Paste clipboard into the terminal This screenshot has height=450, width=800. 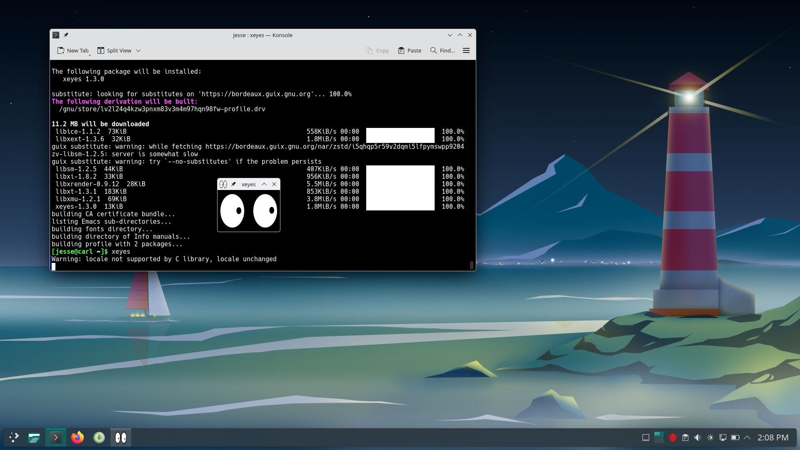tap(410, 50)
